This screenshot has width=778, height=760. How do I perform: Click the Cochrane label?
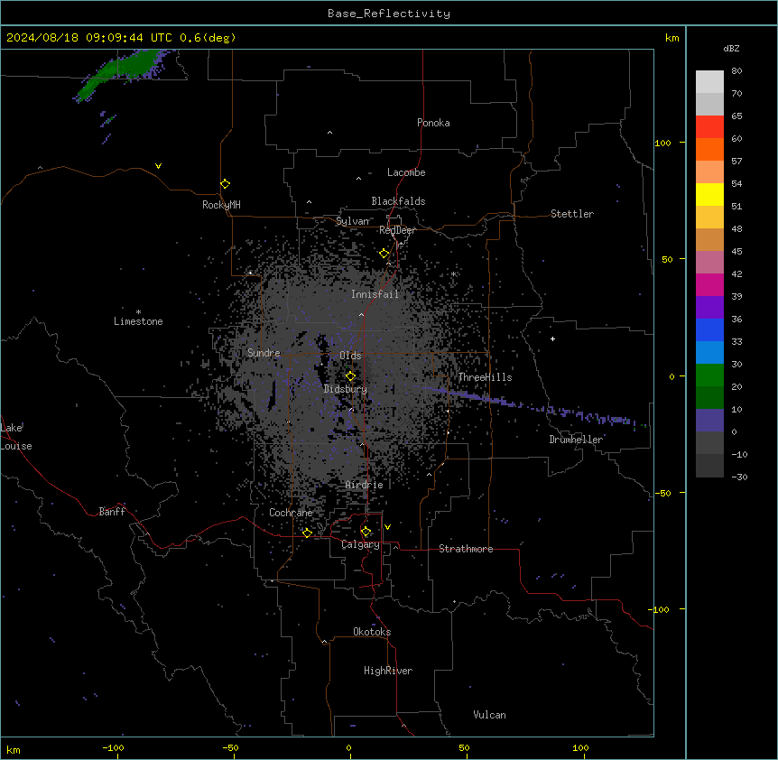point(291,513)
